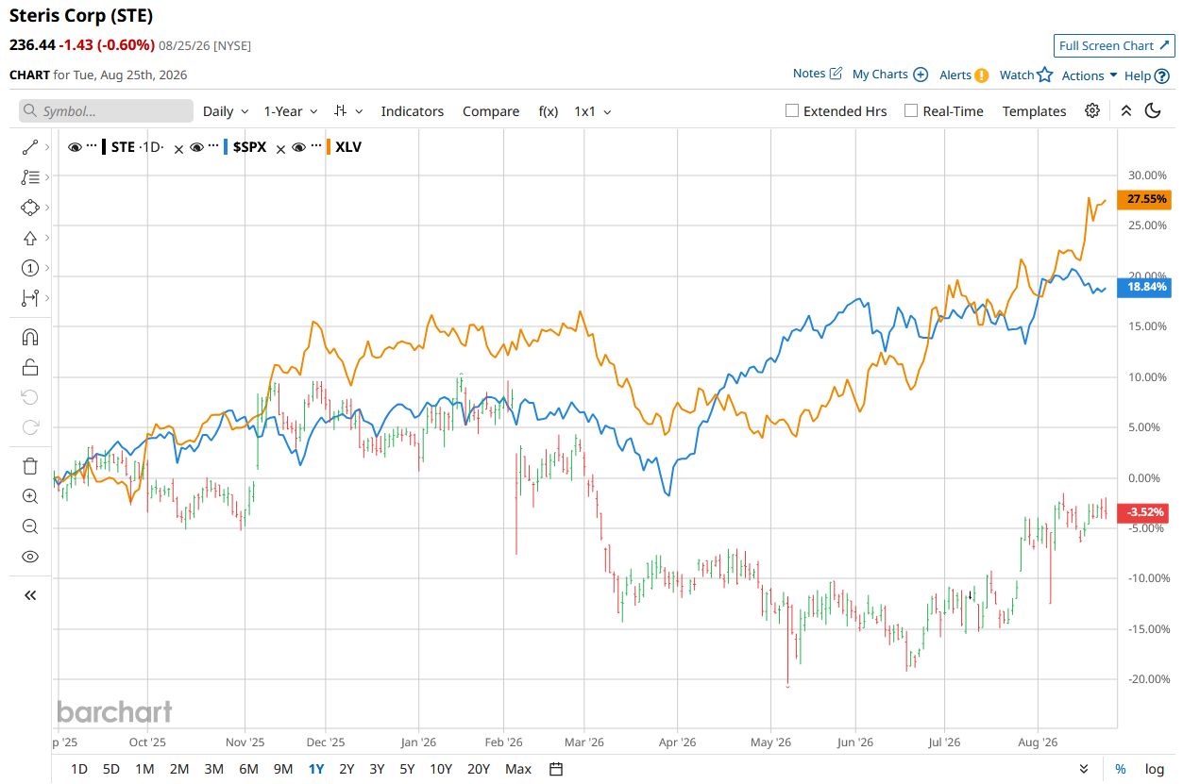Enable the Extended Hrs checkbox

(792, 110)
